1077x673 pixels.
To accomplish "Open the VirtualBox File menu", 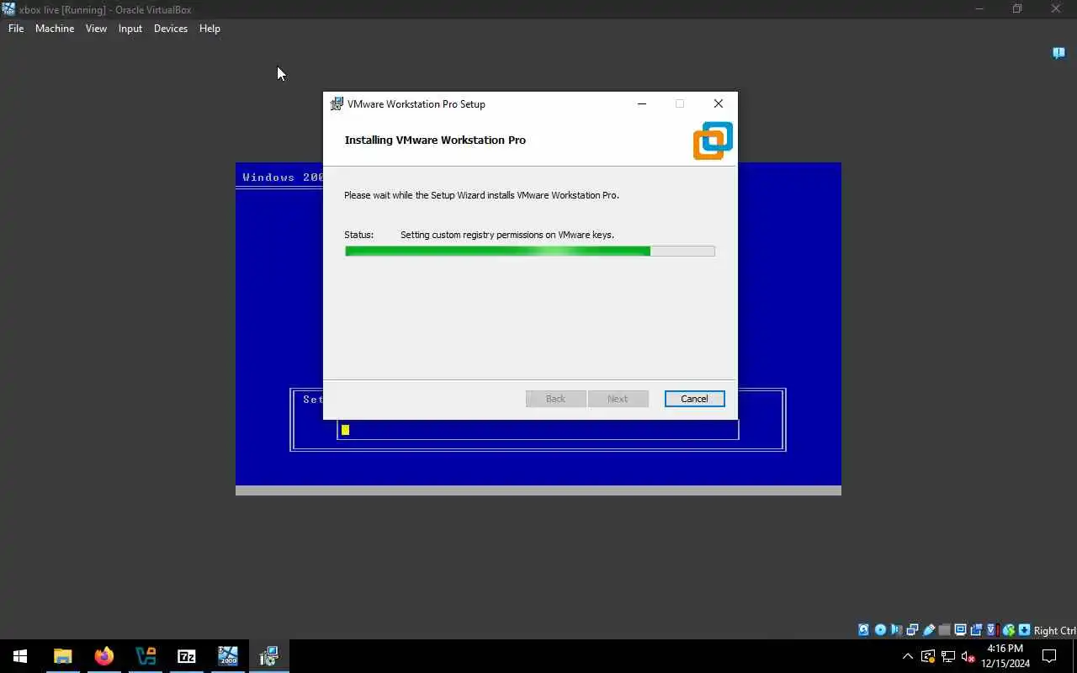I will click(16, 28).
